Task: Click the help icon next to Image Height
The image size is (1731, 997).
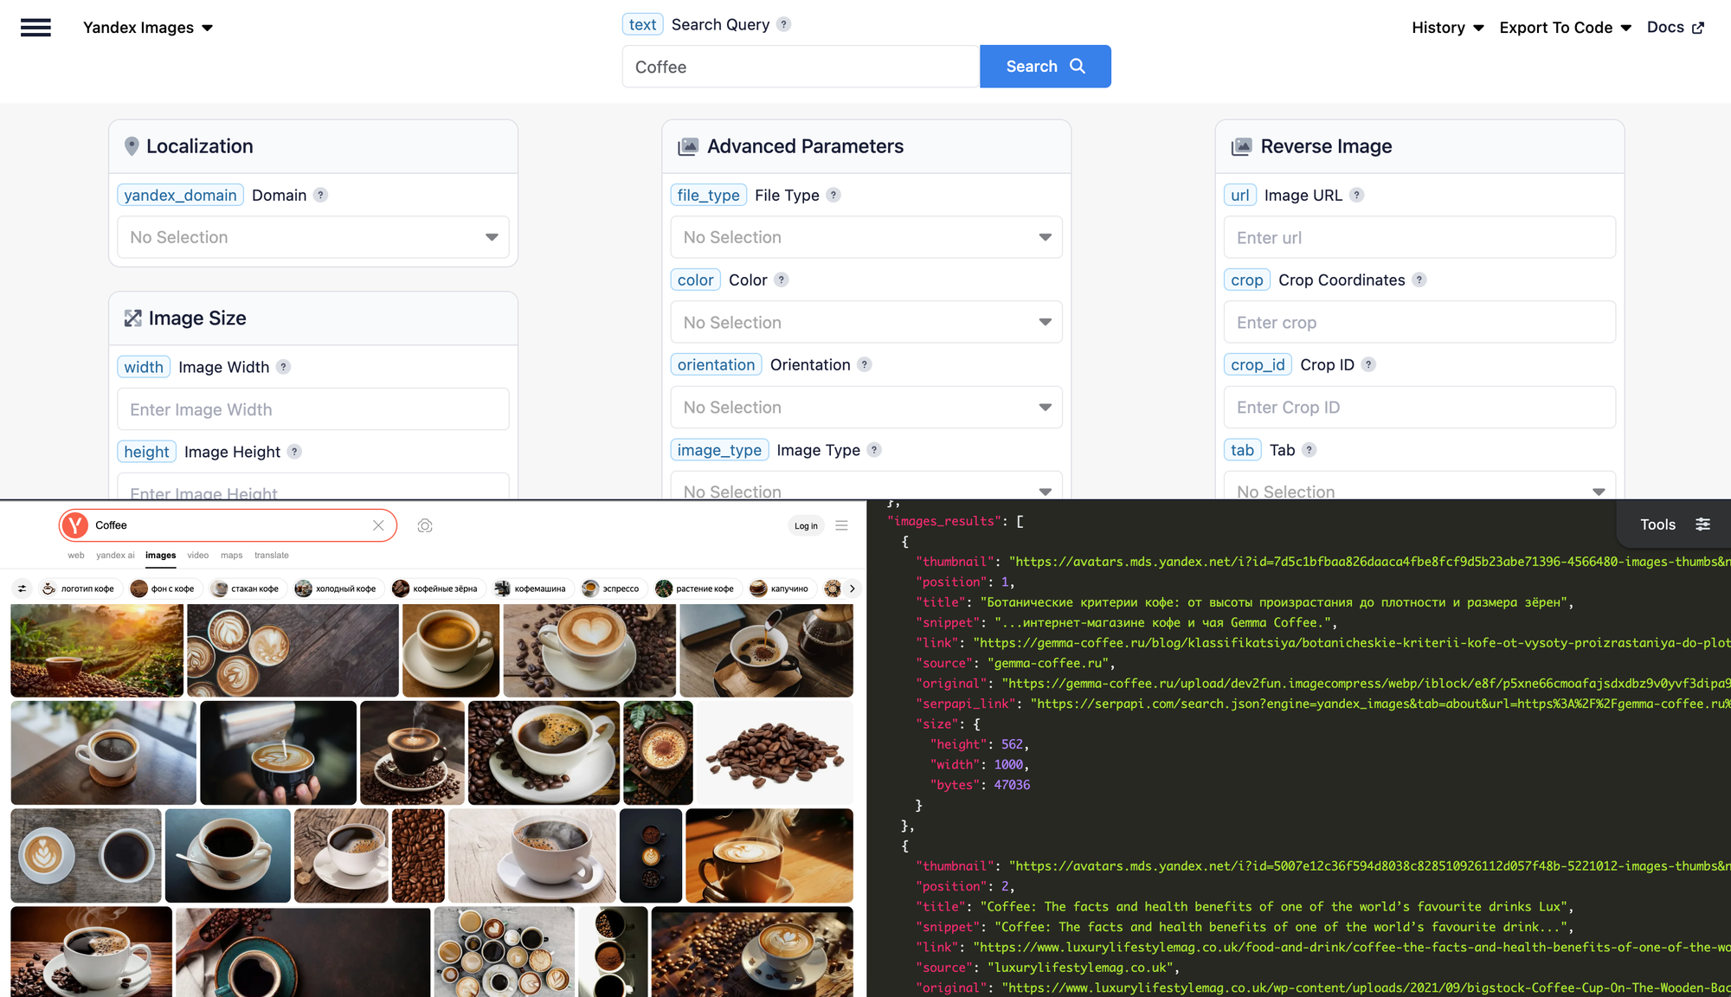Action: (294, 452)
